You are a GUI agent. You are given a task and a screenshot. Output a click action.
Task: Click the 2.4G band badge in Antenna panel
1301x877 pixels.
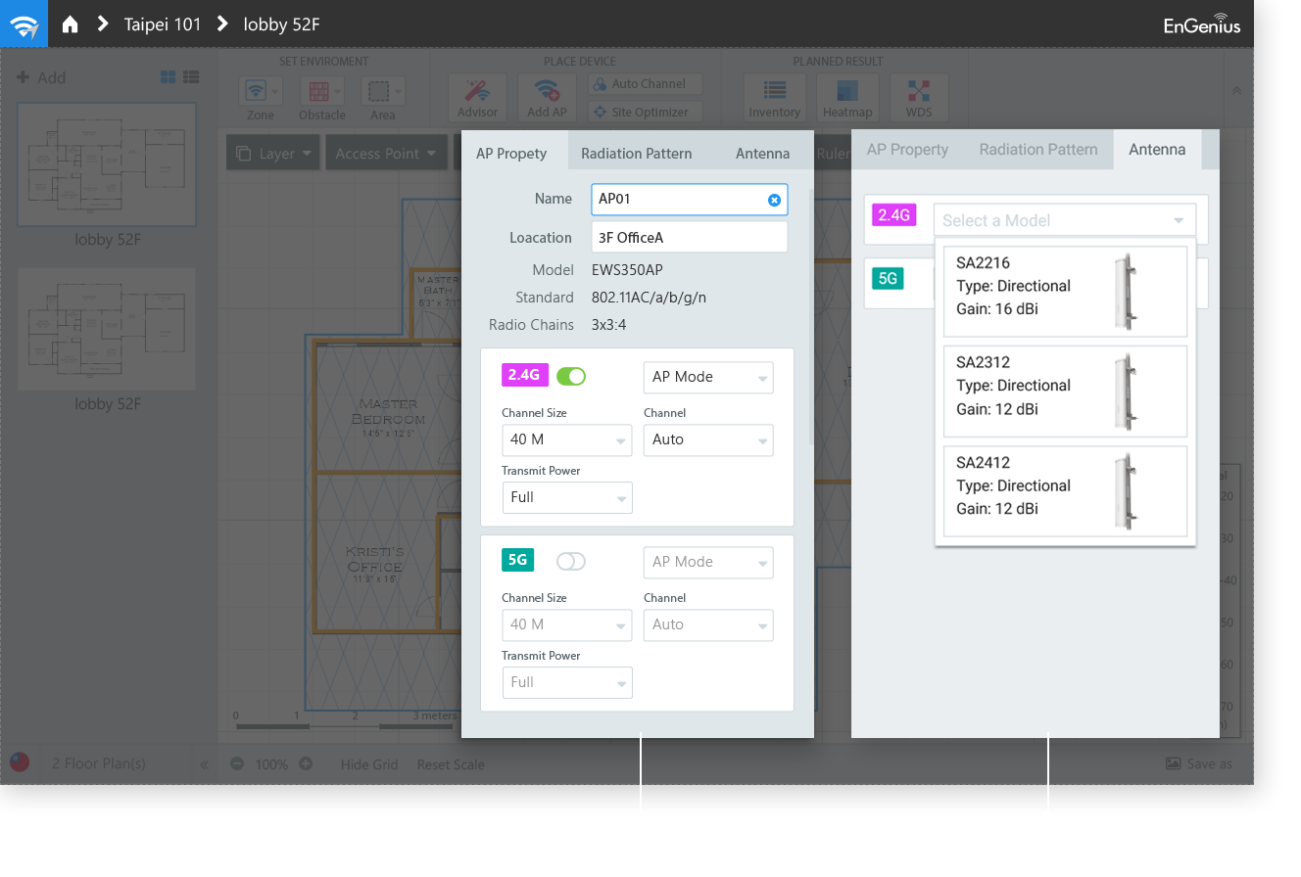coord(893,214)
